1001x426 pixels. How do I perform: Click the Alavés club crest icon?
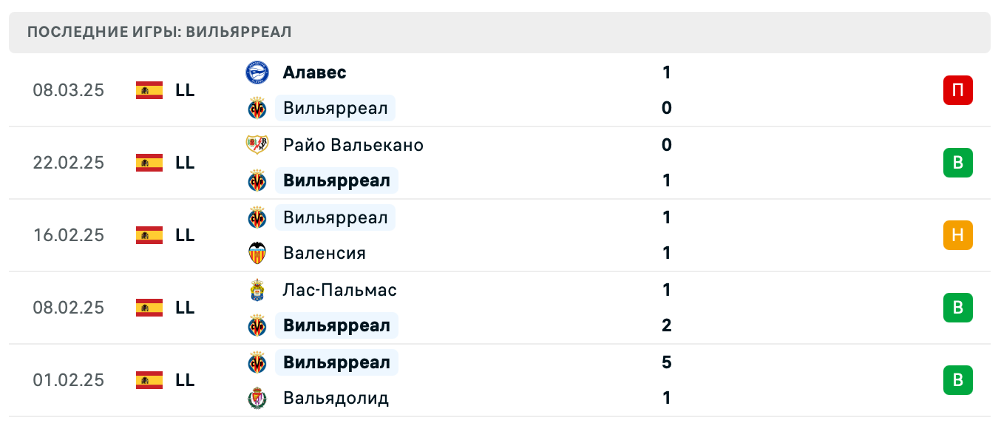point(257,72)
